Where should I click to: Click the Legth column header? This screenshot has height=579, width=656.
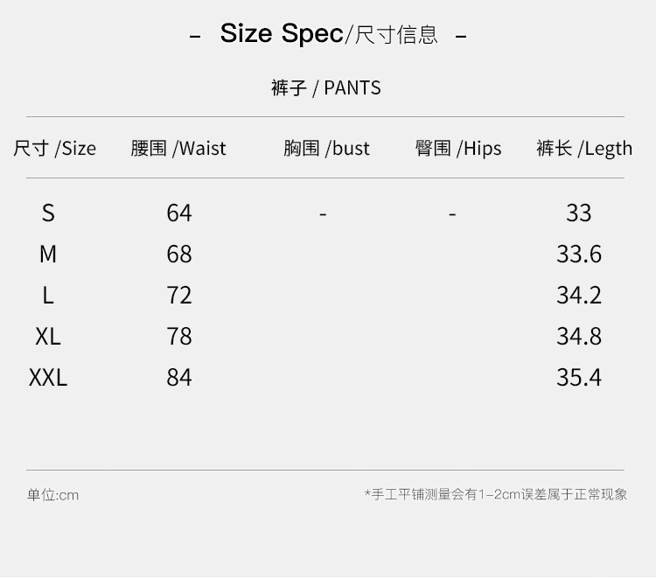584,148
